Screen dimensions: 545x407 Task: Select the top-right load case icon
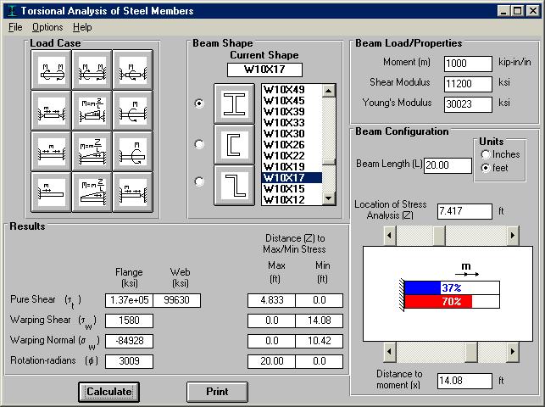point(132,70)
